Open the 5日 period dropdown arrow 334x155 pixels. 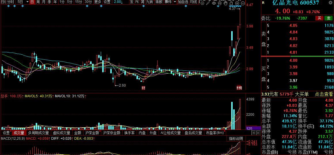(27, 2)
